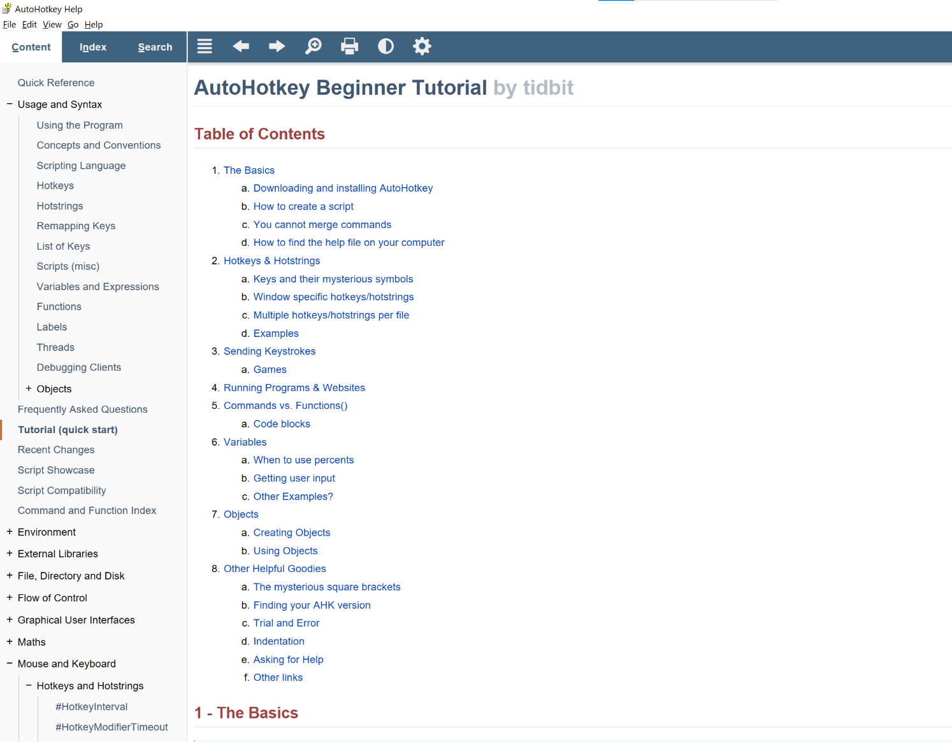Switch to the Search tab
Viewport: 952px width, 742px height.
click(x=155, y=47)
